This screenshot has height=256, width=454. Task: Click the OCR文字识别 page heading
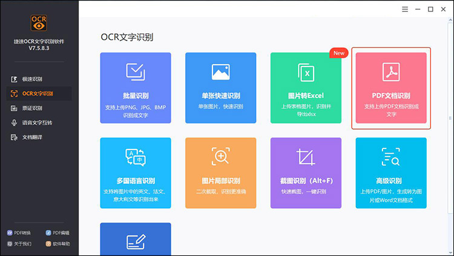[x=127, y=37]
